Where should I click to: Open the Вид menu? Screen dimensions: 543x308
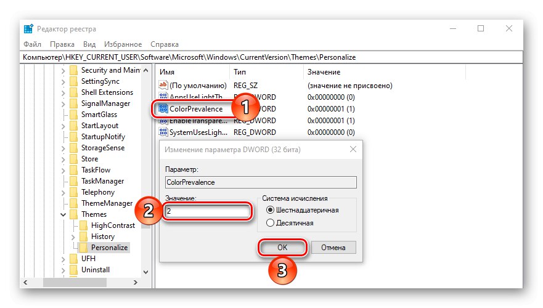pos(89,44)
